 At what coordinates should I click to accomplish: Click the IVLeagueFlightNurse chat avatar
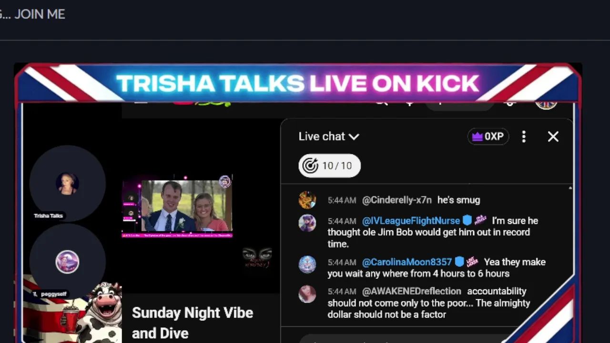pyautogui.click(x=307, y=222)
